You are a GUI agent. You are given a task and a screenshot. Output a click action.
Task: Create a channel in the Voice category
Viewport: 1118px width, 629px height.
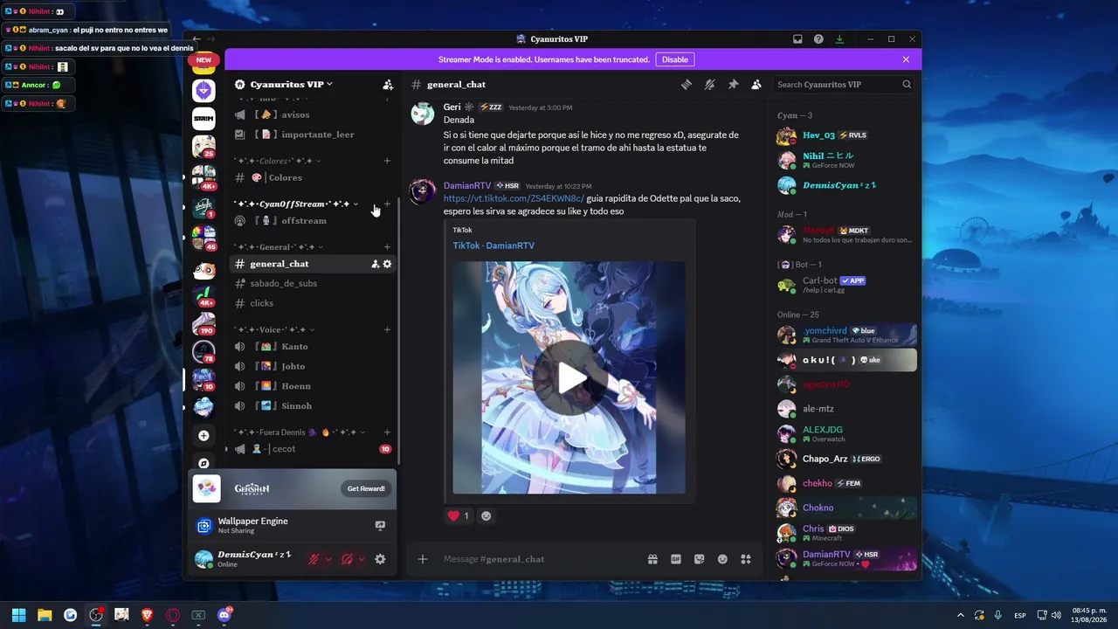pyautogui.click(x=387, y=330)
